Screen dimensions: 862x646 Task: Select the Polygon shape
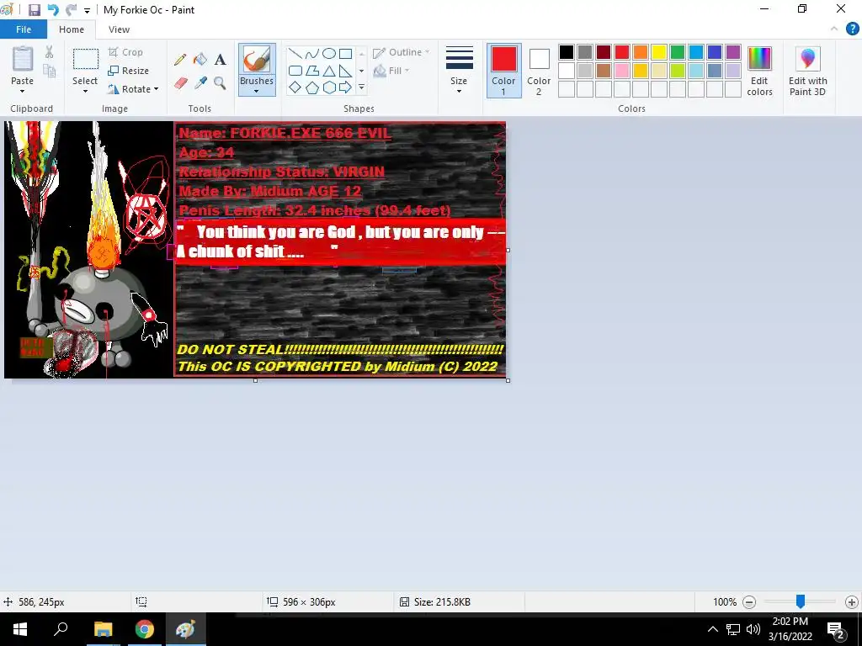point(311,71)
